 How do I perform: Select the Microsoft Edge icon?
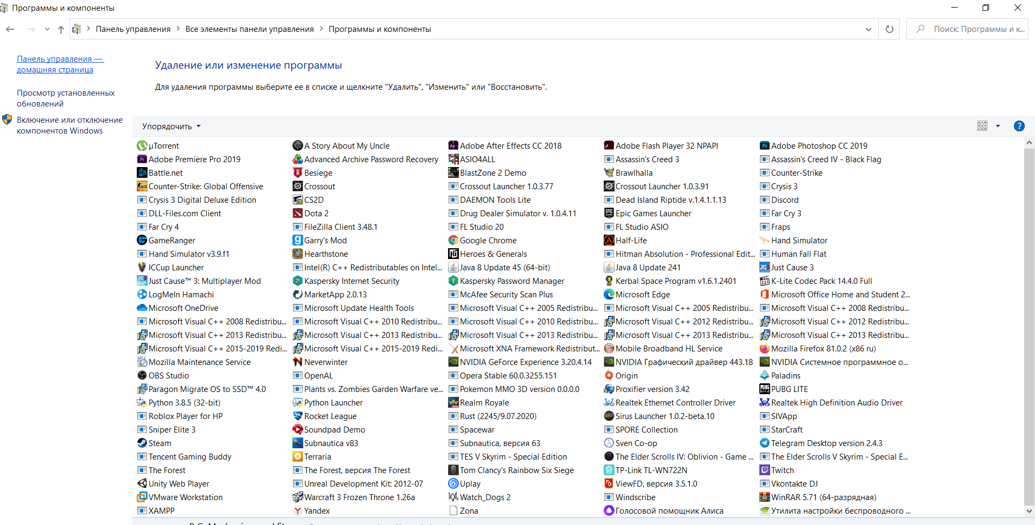click(x=609, y=295)
